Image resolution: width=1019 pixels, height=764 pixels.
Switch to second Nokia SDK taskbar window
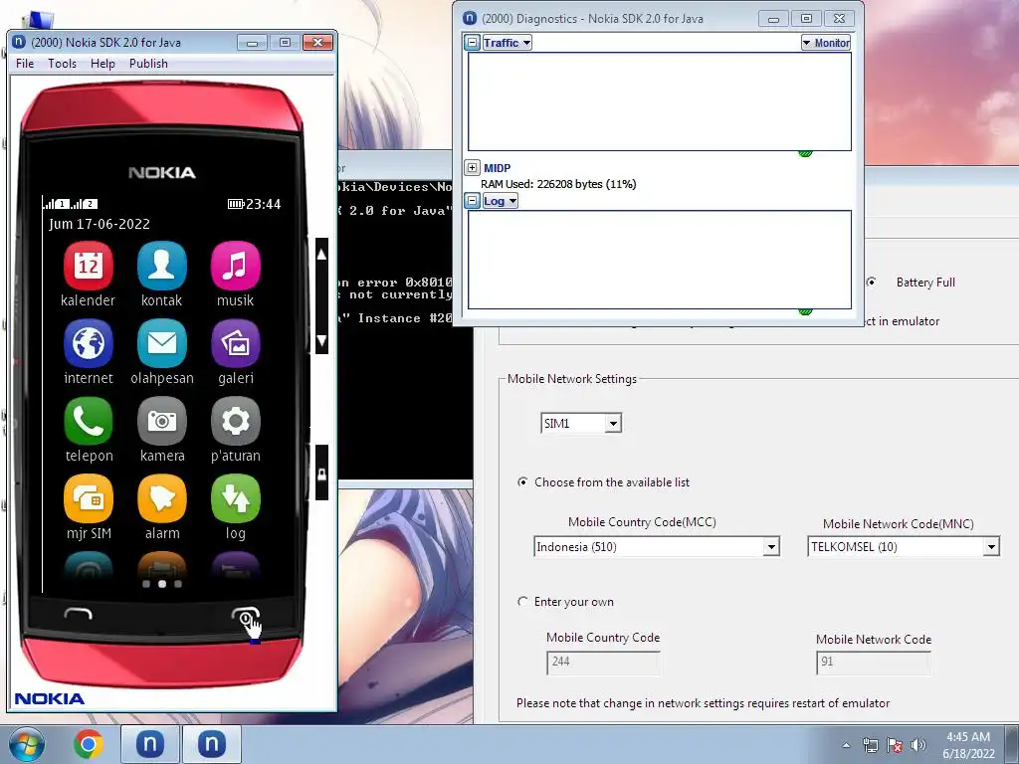pos(211,744)
